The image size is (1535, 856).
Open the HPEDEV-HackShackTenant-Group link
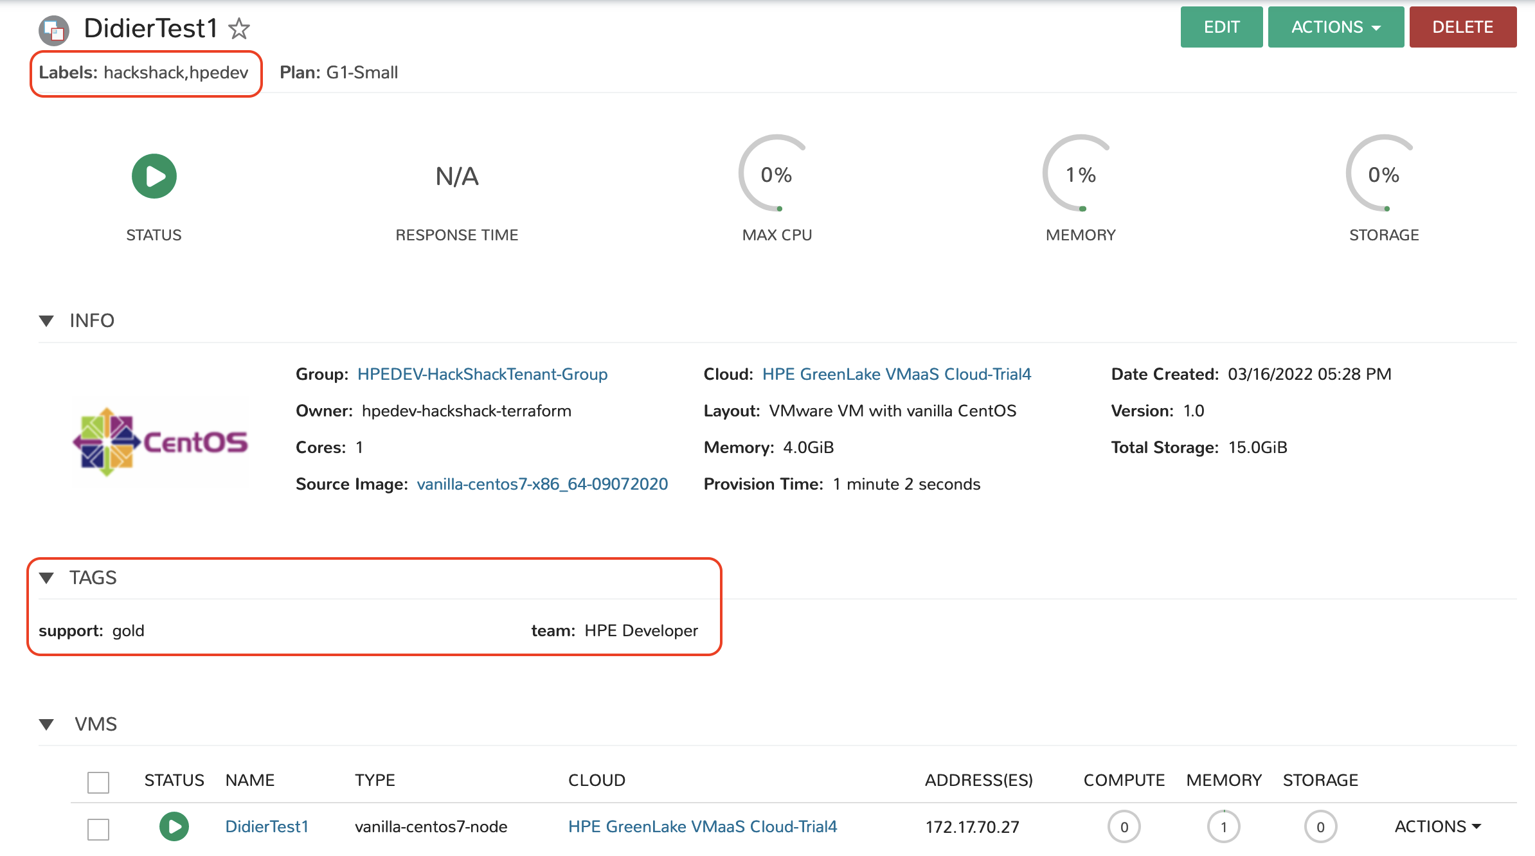point(483,374)
